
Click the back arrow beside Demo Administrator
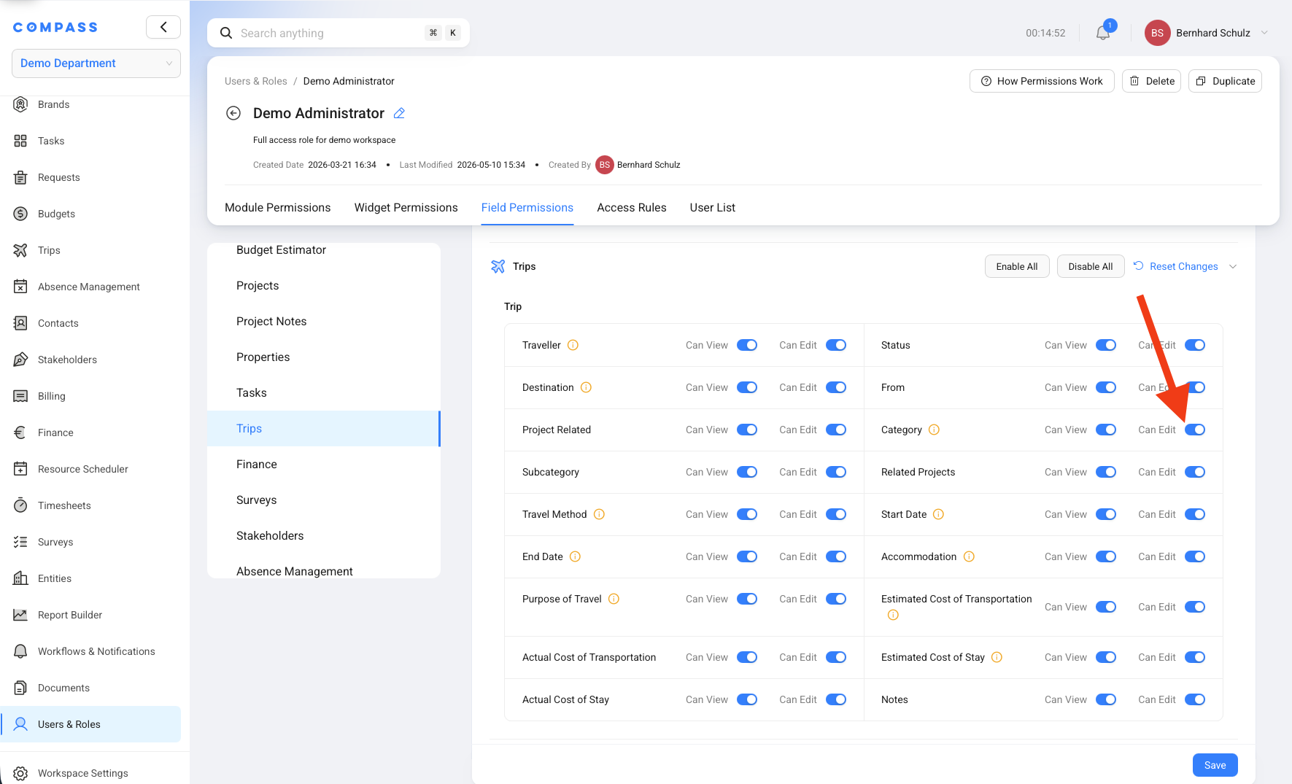pyautogui.click(x=233, y=113)
